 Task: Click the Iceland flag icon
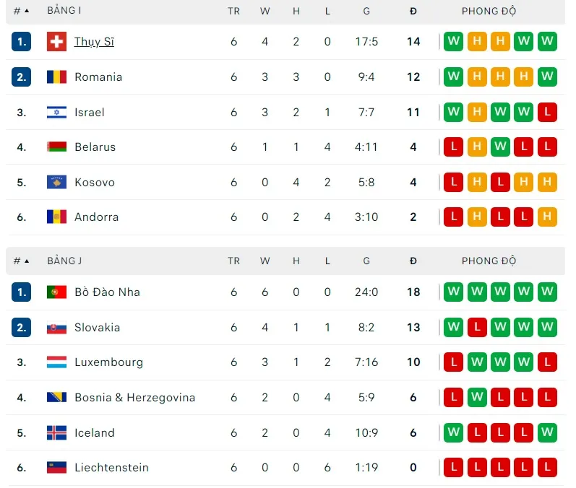[x=56, y=433]
